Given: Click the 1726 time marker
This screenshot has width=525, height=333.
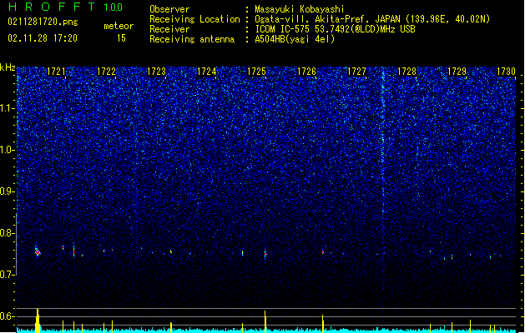Looking at the screenshot, I should [306, 72].
